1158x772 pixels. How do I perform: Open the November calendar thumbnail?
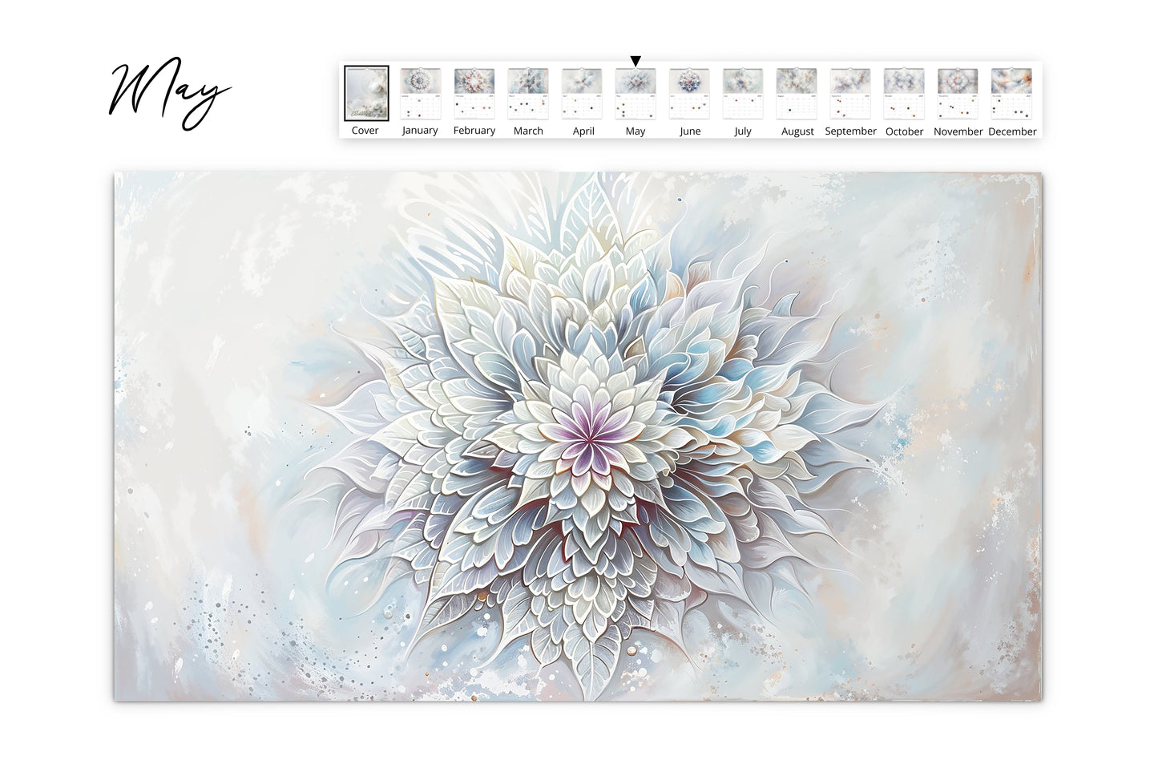pyautogui.click(x=958, y=93)
